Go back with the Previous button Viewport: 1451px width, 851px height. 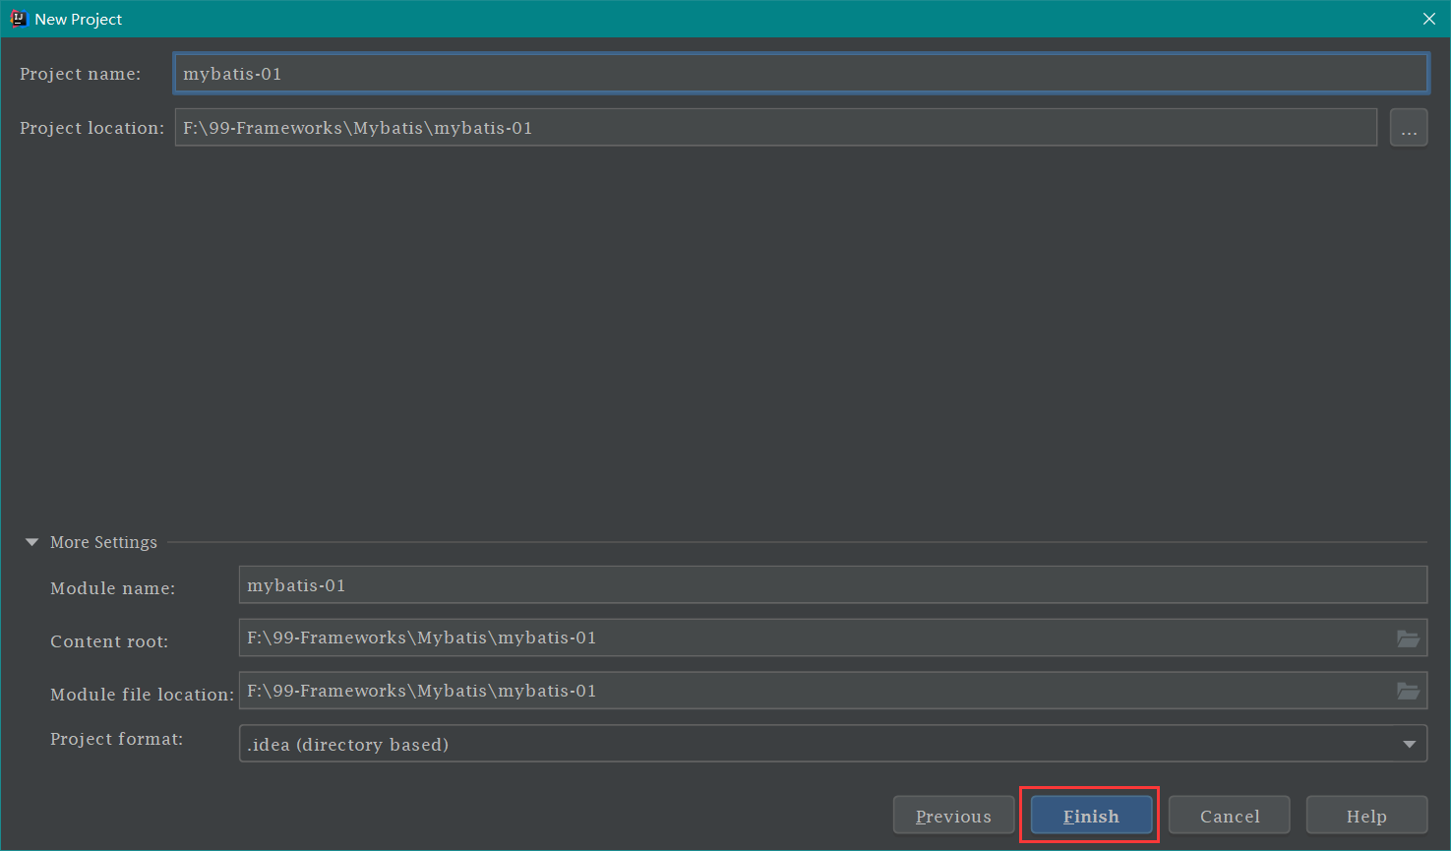pyautogui.click(x=953, y=816)
